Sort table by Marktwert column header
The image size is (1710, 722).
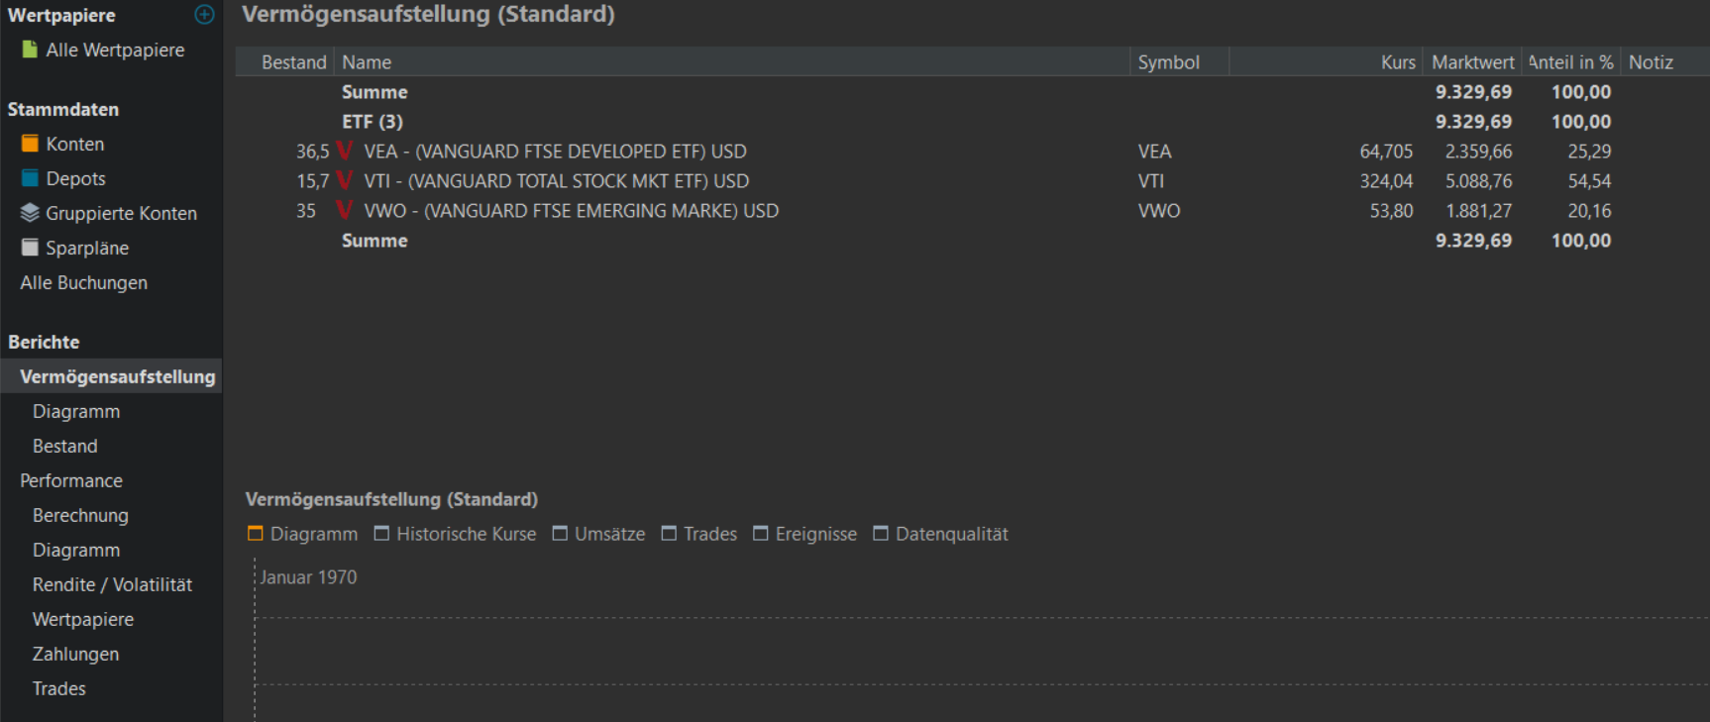click(x=1472, y=62)
